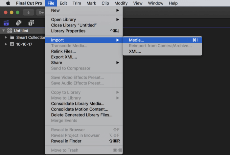Screen dimensions: 230x155
Task: Choose Export XML...
Action: tap(84, 57)
